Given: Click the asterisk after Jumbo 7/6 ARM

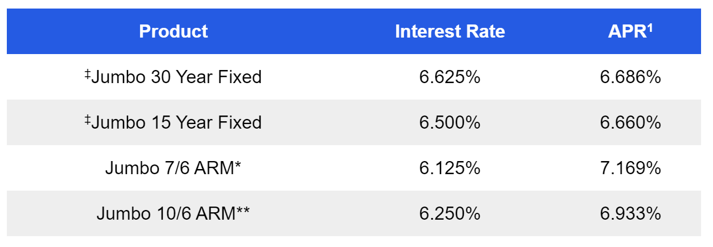Looking at the screenshot, I should (x=237, y=166).
